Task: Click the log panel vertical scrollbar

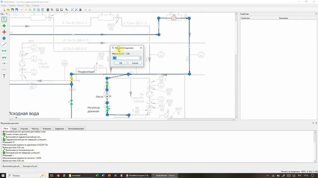Action: [315, 147]
